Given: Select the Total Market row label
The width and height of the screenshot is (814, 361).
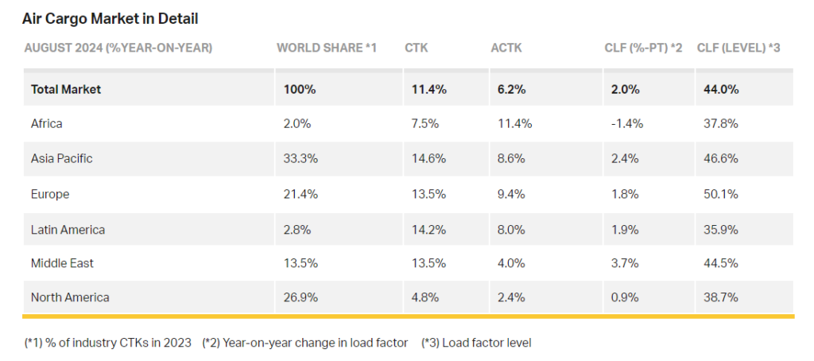Looking at the screenshot, I should point(66,89).
